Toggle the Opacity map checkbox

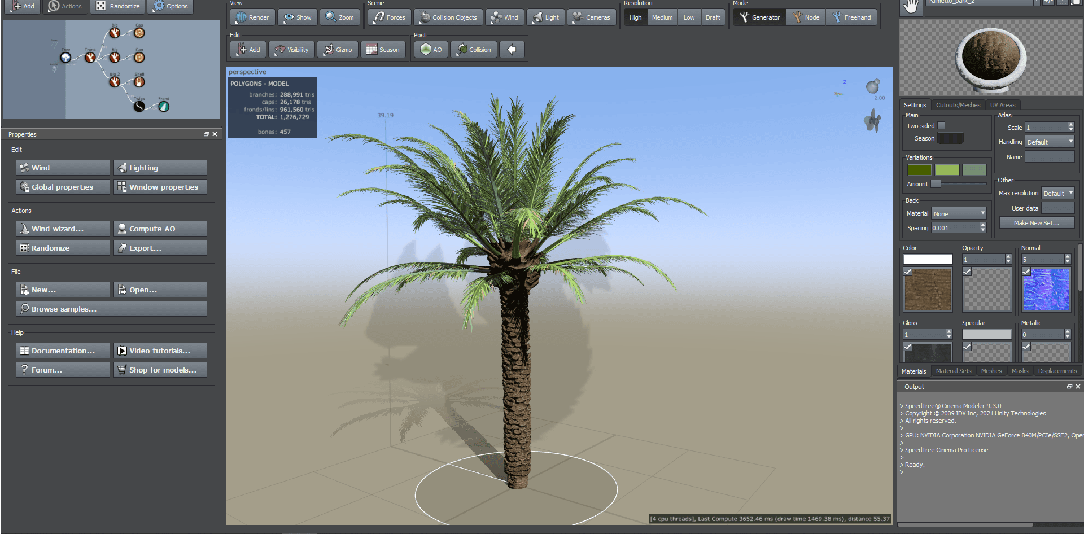(967, 272)
